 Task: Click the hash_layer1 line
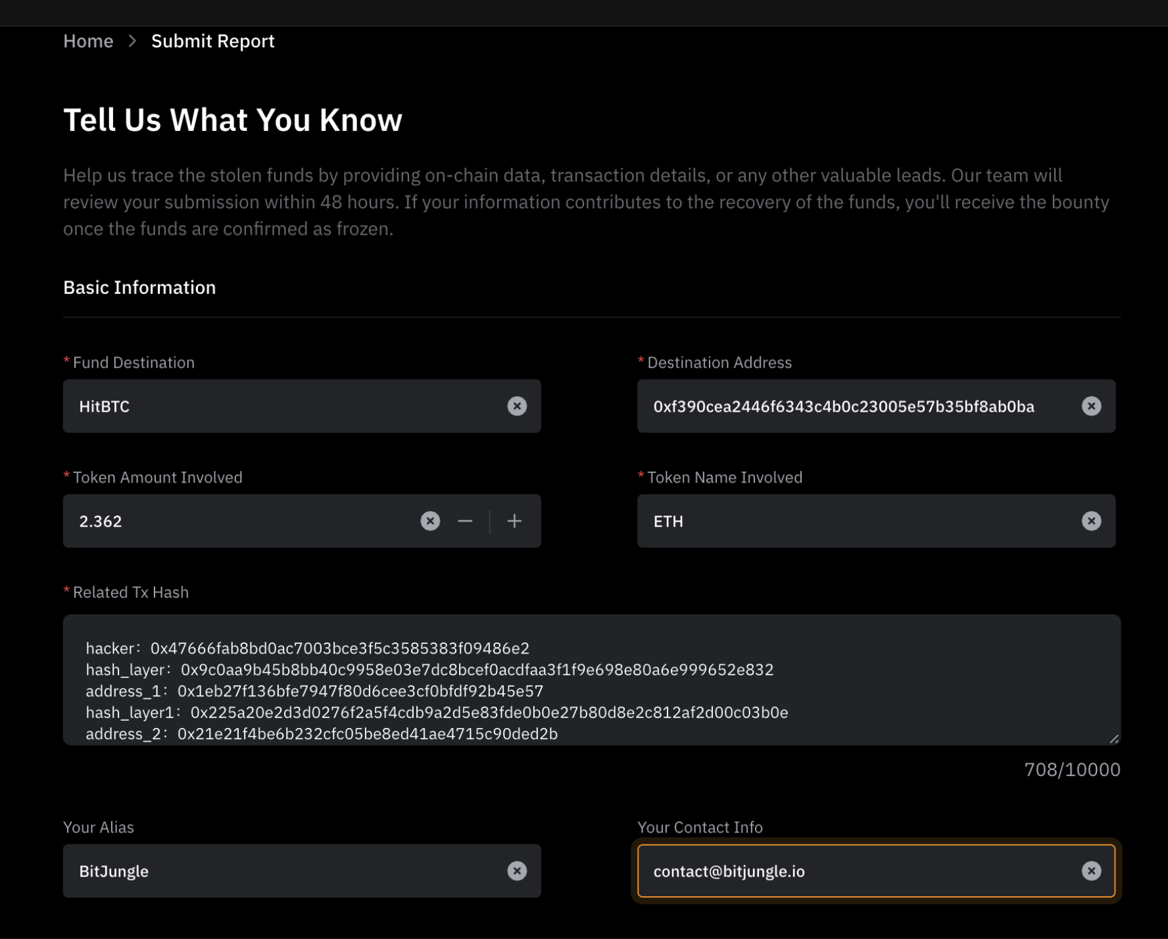[x=437, y=713]
